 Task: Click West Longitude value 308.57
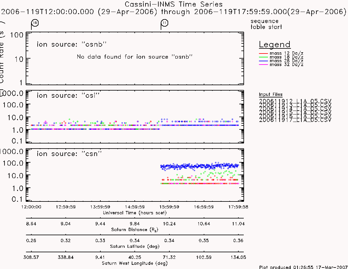coord(31,257)
